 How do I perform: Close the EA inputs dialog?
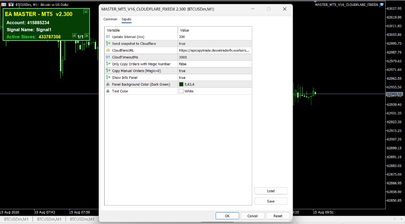[285, 9]
